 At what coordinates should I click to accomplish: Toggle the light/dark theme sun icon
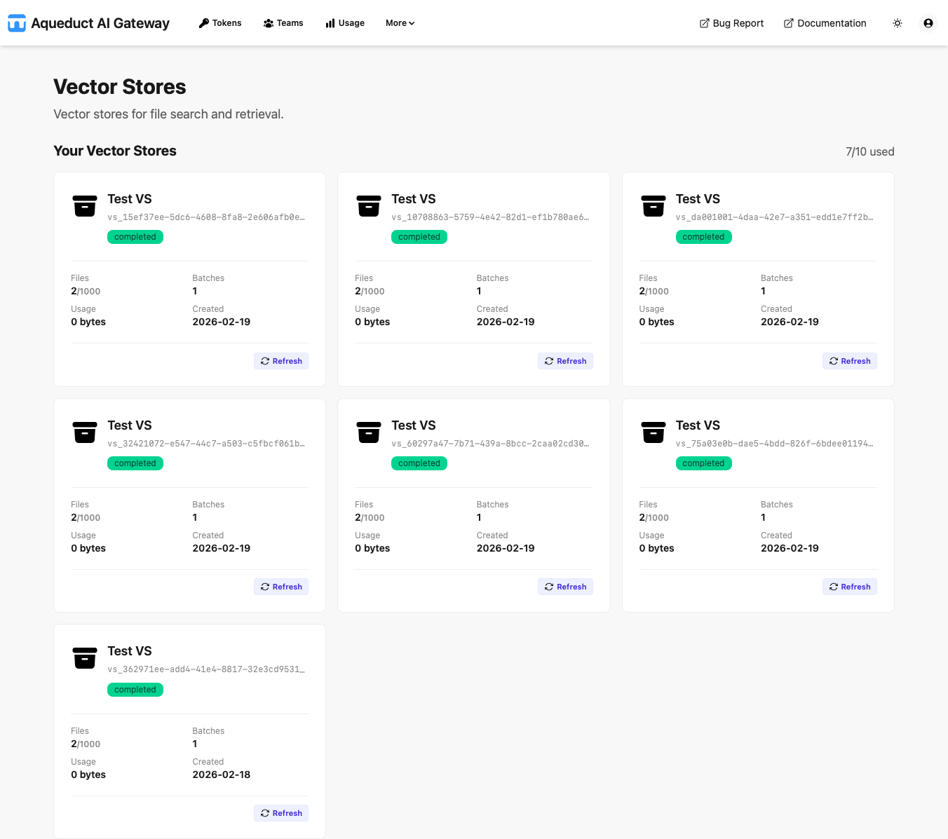tap(898, 23)
